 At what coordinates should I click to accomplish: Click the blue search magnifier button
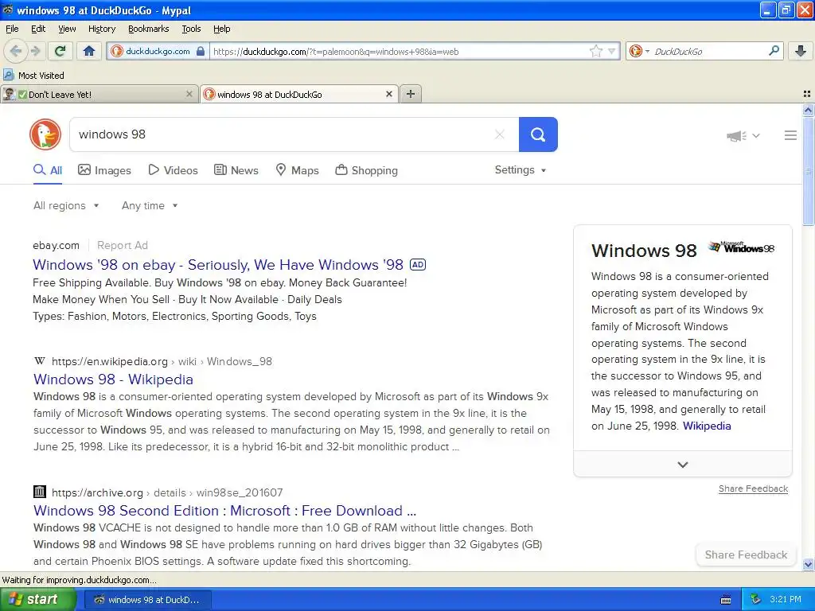pyautogui.click(x=538, y=134)
